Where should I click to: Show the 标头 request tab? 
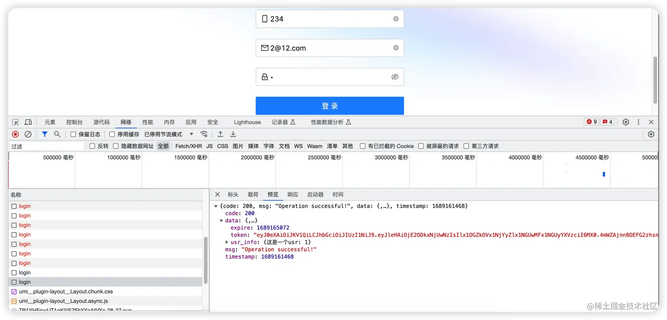click(233, 194)
